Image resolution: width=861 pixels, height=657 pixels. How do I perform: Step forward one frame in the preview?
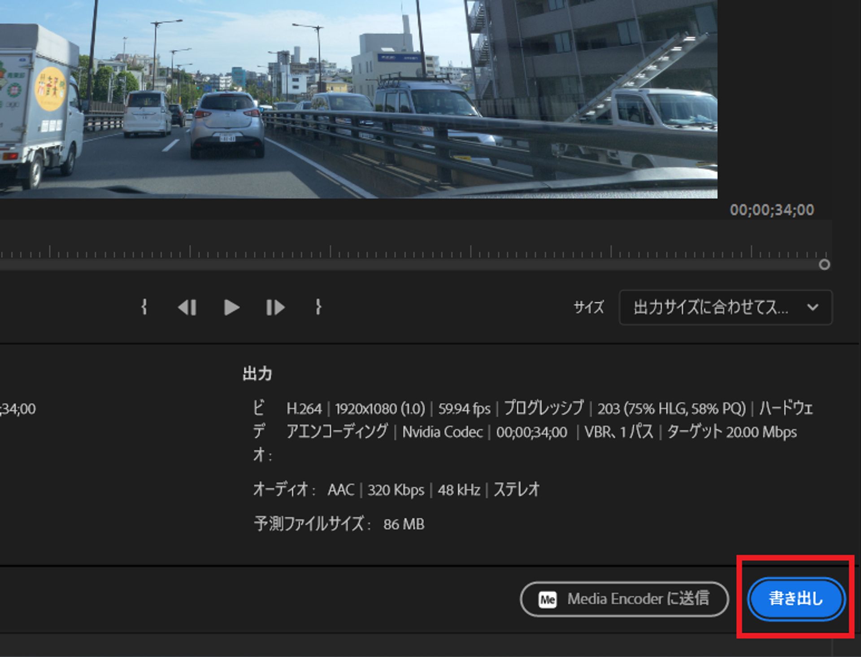pyautogui.click(x=275, y=307)
